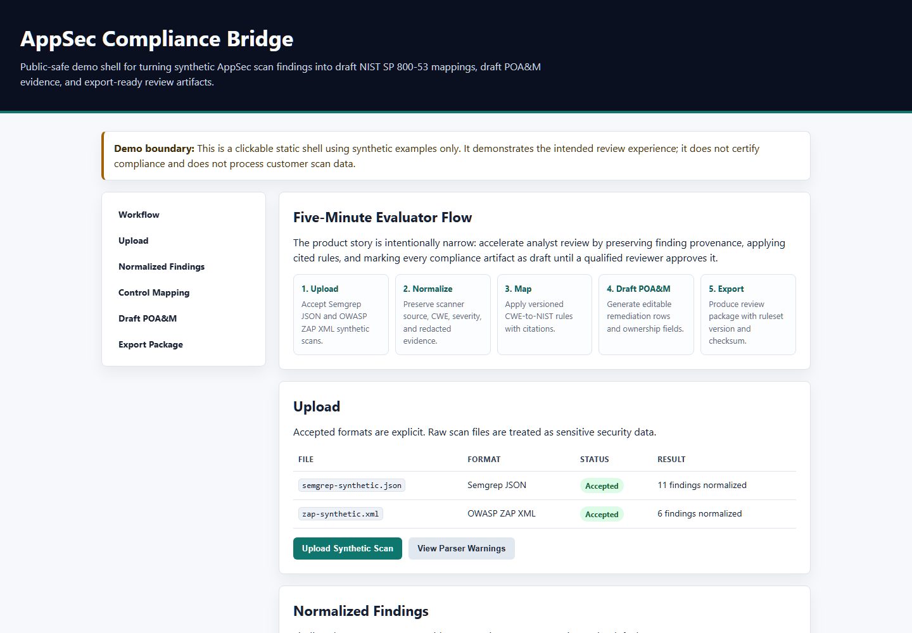Click the Upload section heading
Screen dimensions: 912x633
coord(317,406)
